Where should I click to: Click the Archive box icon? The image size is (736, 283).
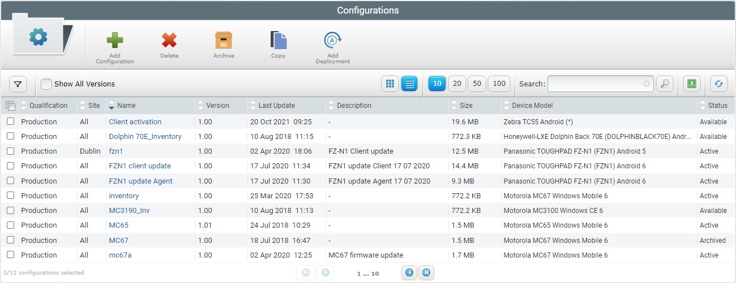pyautogui.click(x=224, y=40)
